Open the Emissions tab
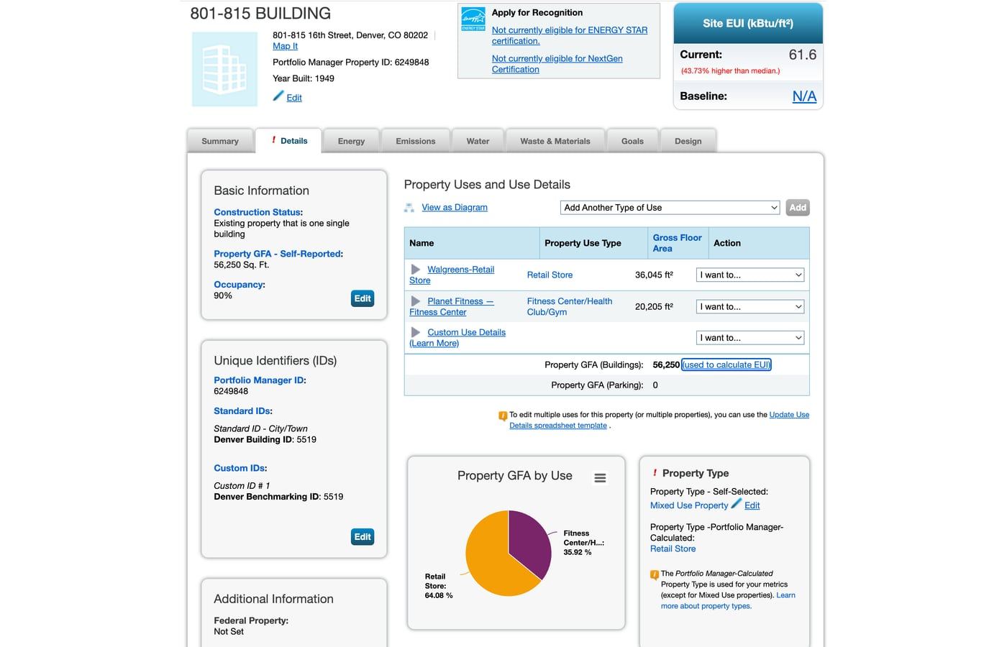The height and width of the screenshot is (647, 1007). [416, 141]
